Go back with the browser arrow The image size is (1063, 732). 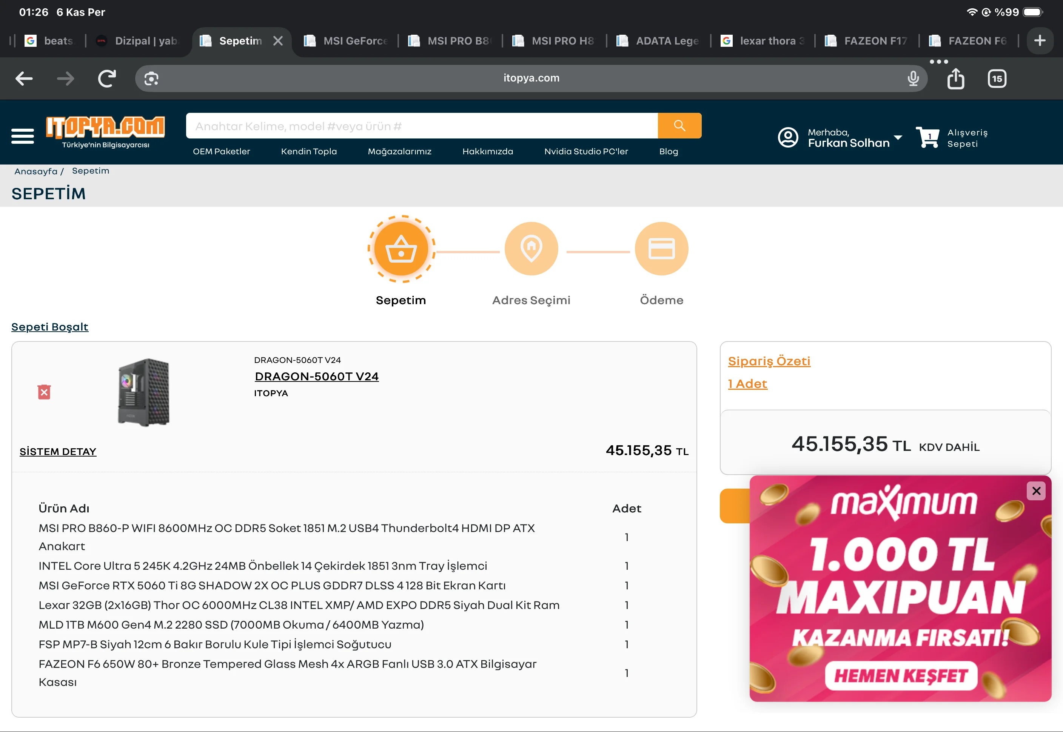click(x=24, y=78)
